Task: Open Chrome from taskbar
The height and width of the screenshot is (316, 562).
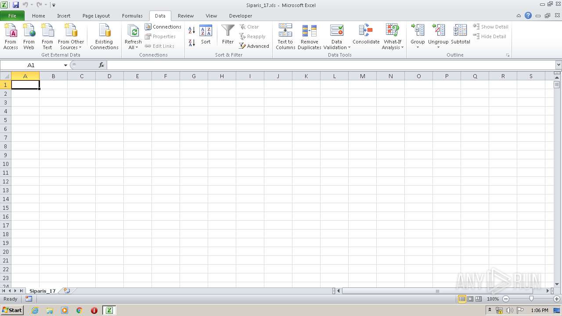Action: [79, 310]
